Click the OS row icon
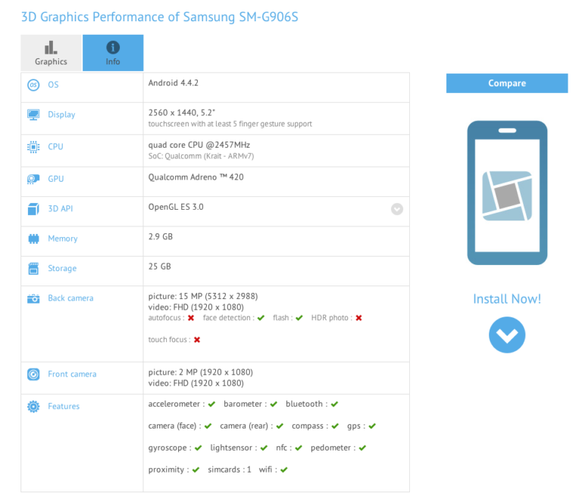582x499 pixels. click(33, 85)
